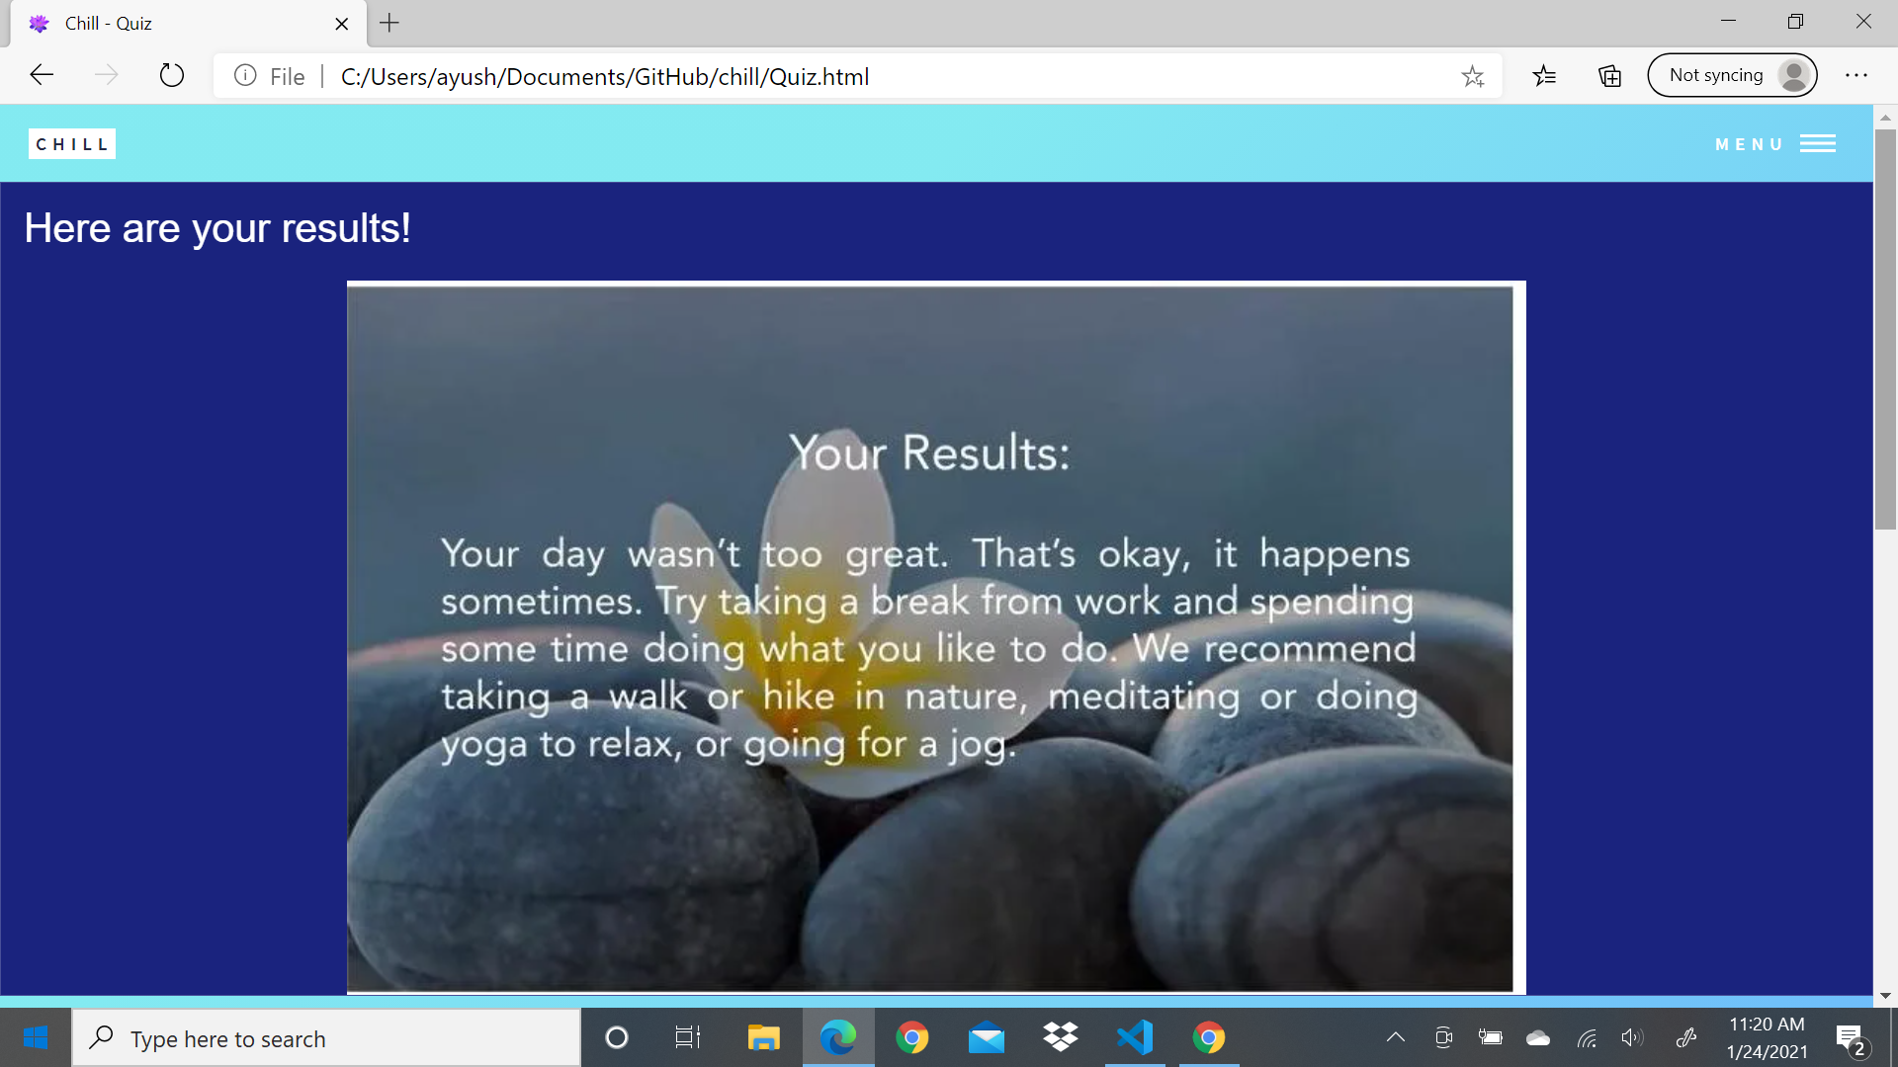View the site information icon
The width and height of the screenshot is (1898, 1067).
(x=245, y=76)
